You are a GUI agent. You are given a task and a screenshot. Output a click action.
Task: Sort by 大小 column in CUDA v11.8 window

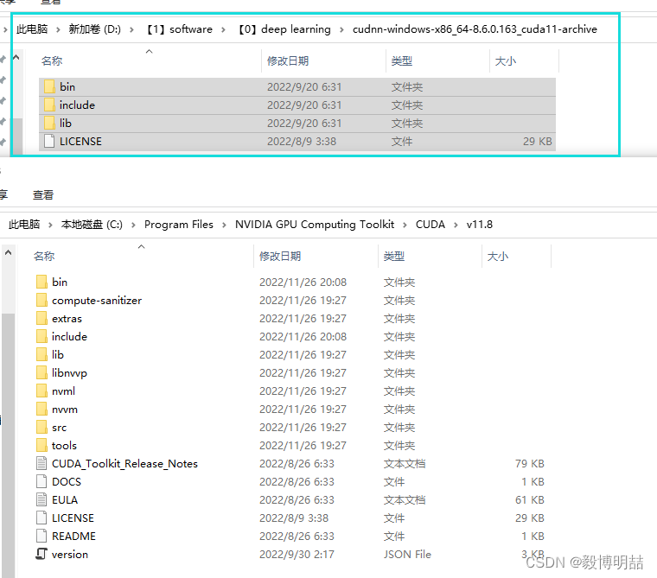(498, 257)
